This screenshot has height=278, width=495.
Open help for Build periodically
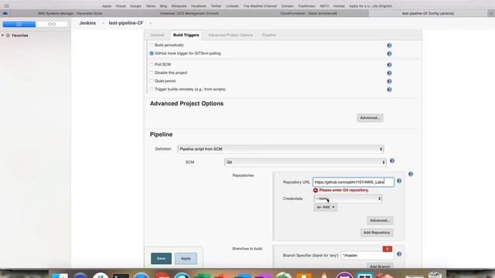389,46
